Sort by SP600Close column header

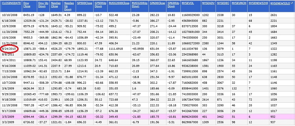click(157, 3)
